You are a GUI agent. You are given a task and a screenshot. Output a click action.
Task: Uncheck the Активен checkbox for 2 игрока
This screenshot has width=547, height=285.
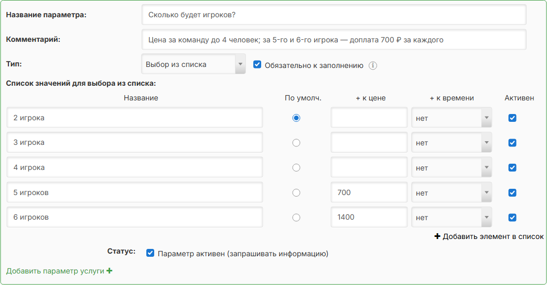click(512, 118)
